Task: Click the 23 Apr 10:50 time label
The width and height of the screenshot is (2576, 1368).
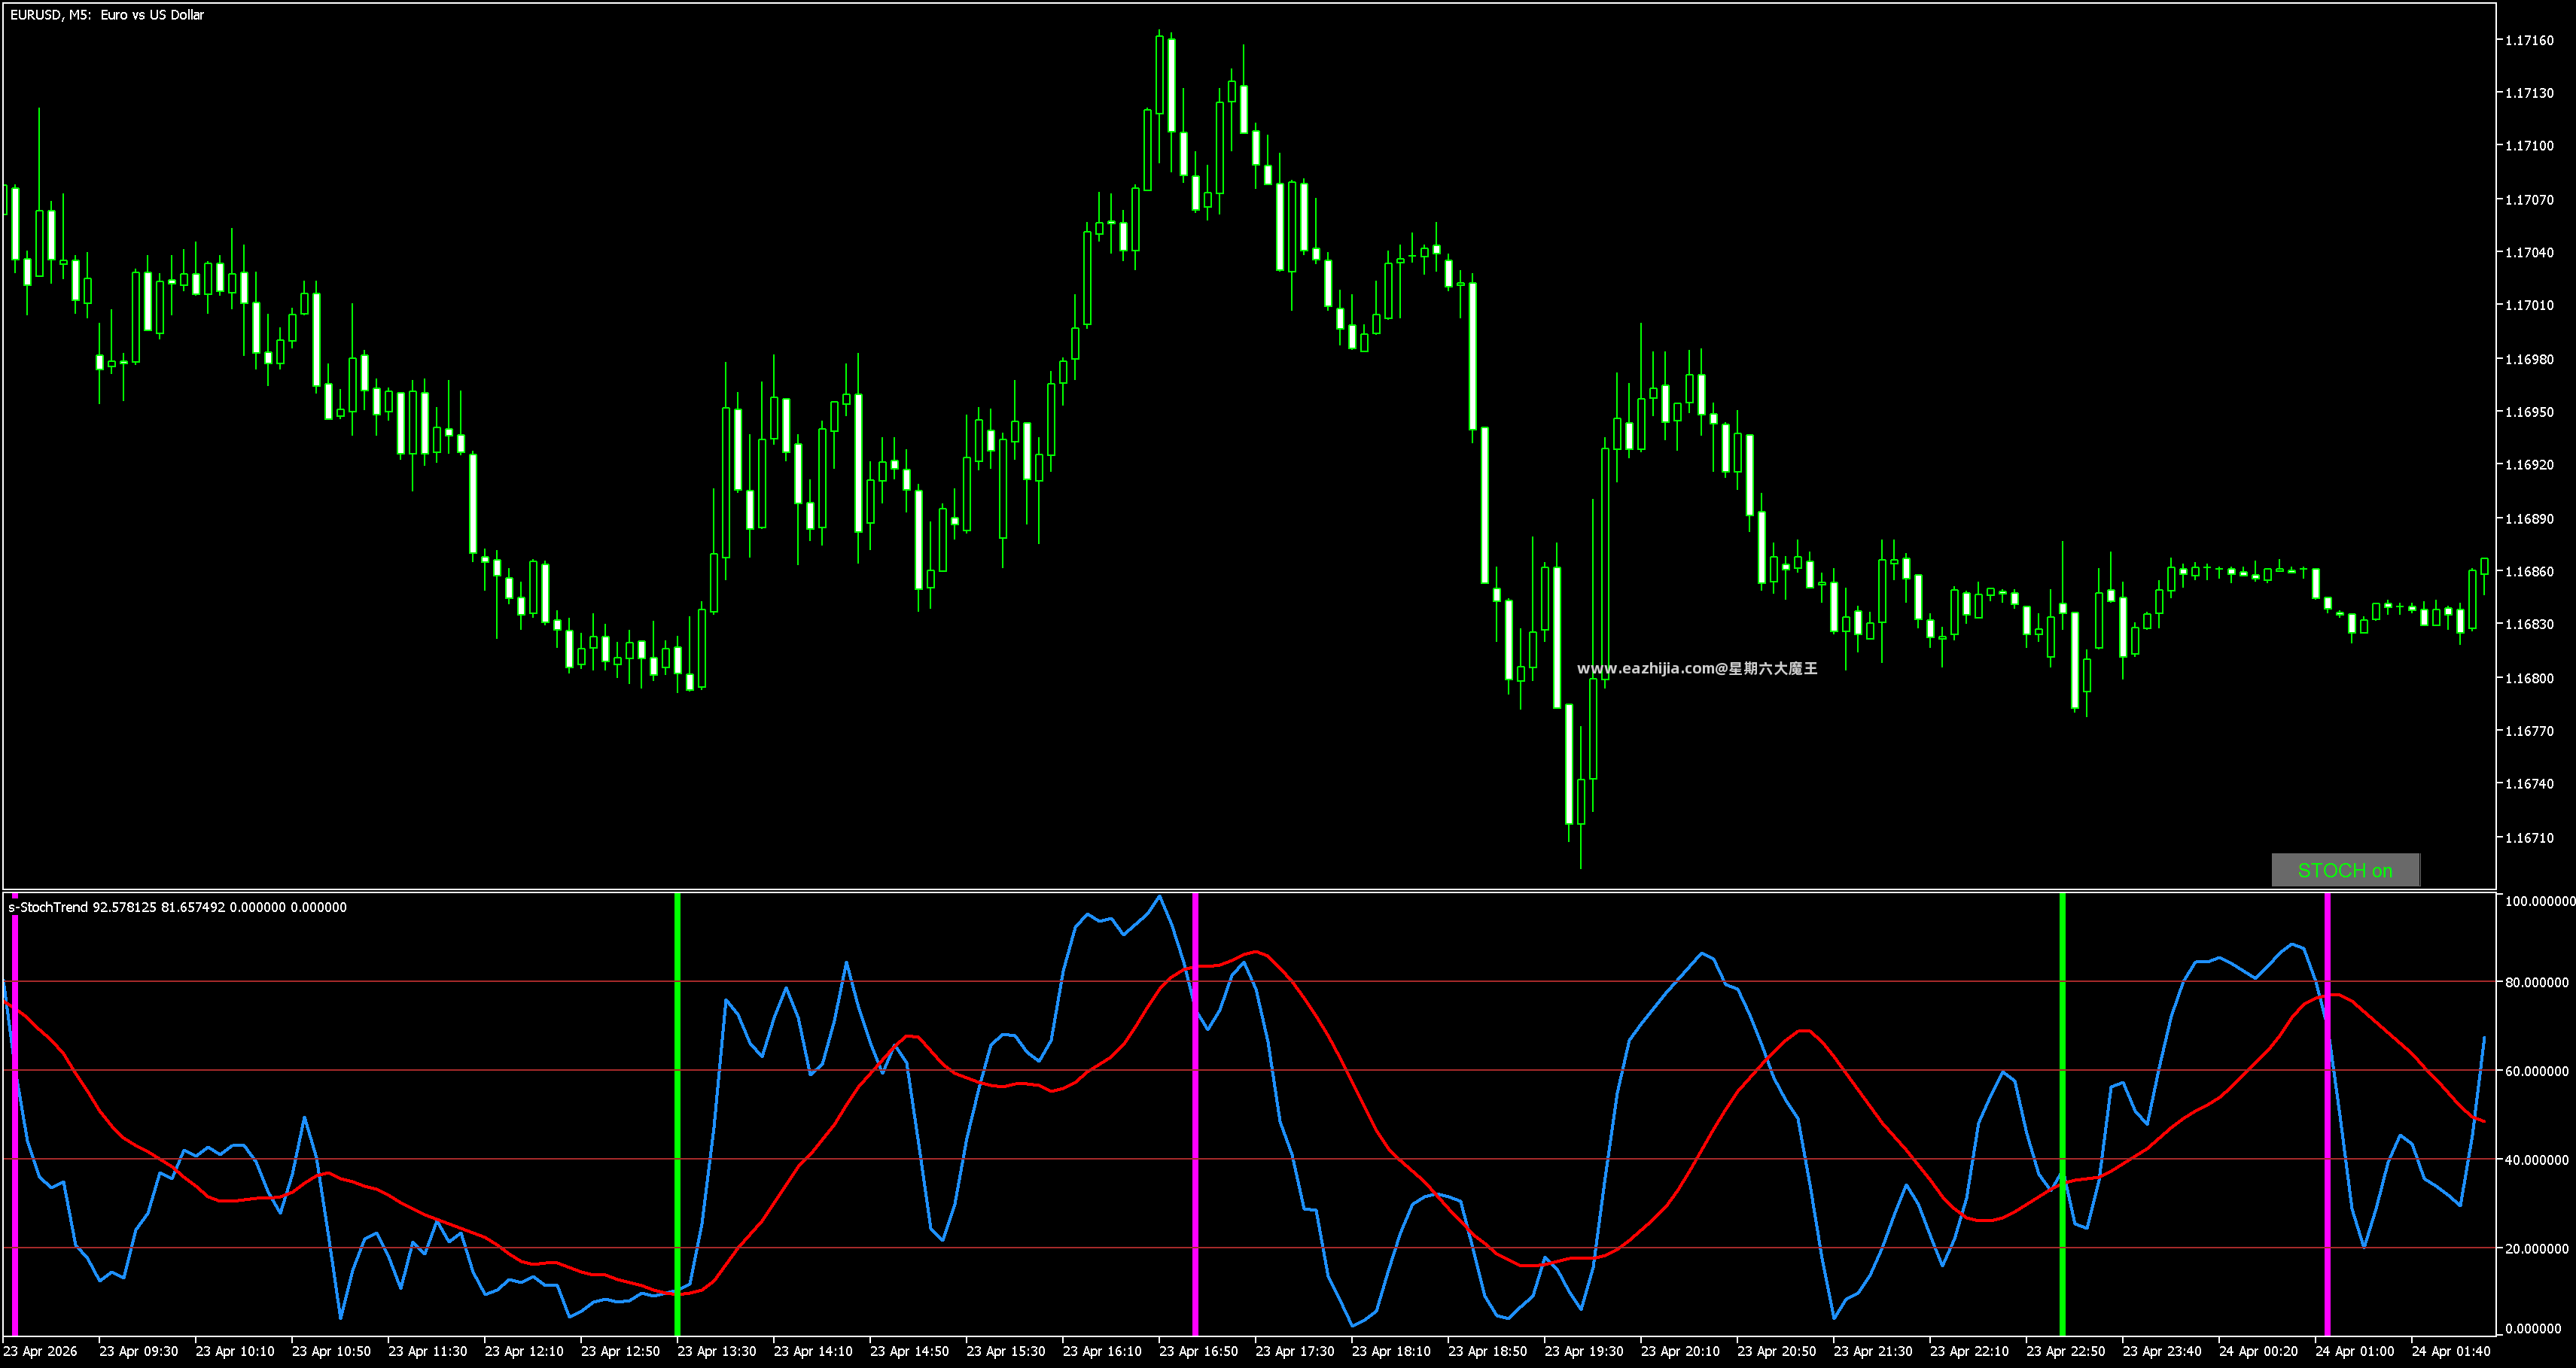Action: click(x=331, y=1352)
